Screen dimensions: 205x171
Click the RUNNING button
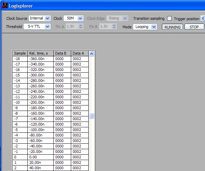(172, 27)
